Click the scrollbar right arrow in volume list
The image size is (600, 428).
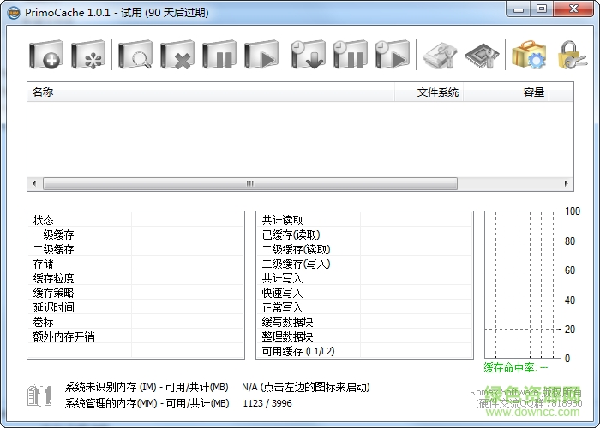567,183
